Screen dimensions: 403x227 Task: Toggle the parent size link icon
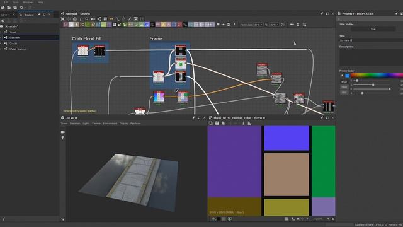[x=266, y=25]
